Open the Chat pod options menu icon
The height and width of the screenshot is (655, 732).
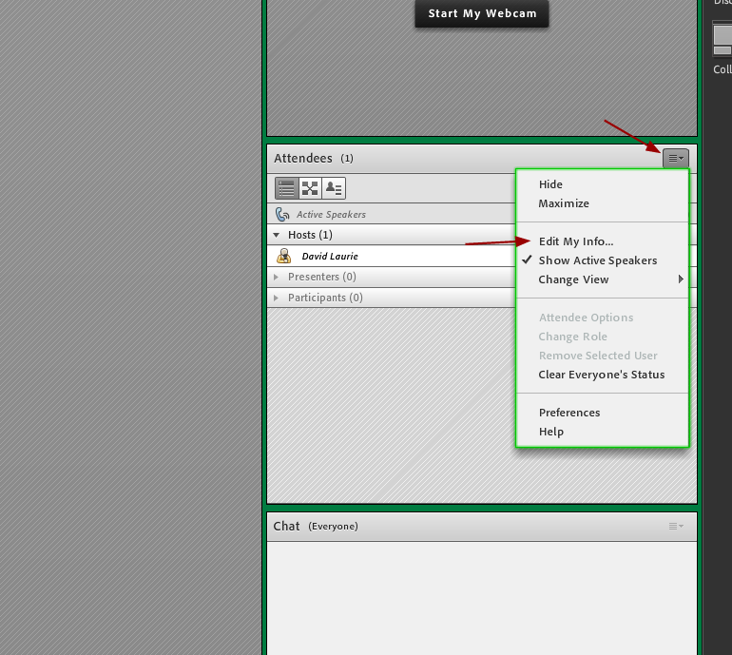[x=675, y=527]
